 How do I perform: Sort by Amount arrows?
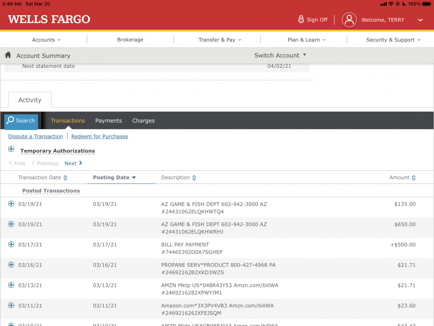(414, 178)
